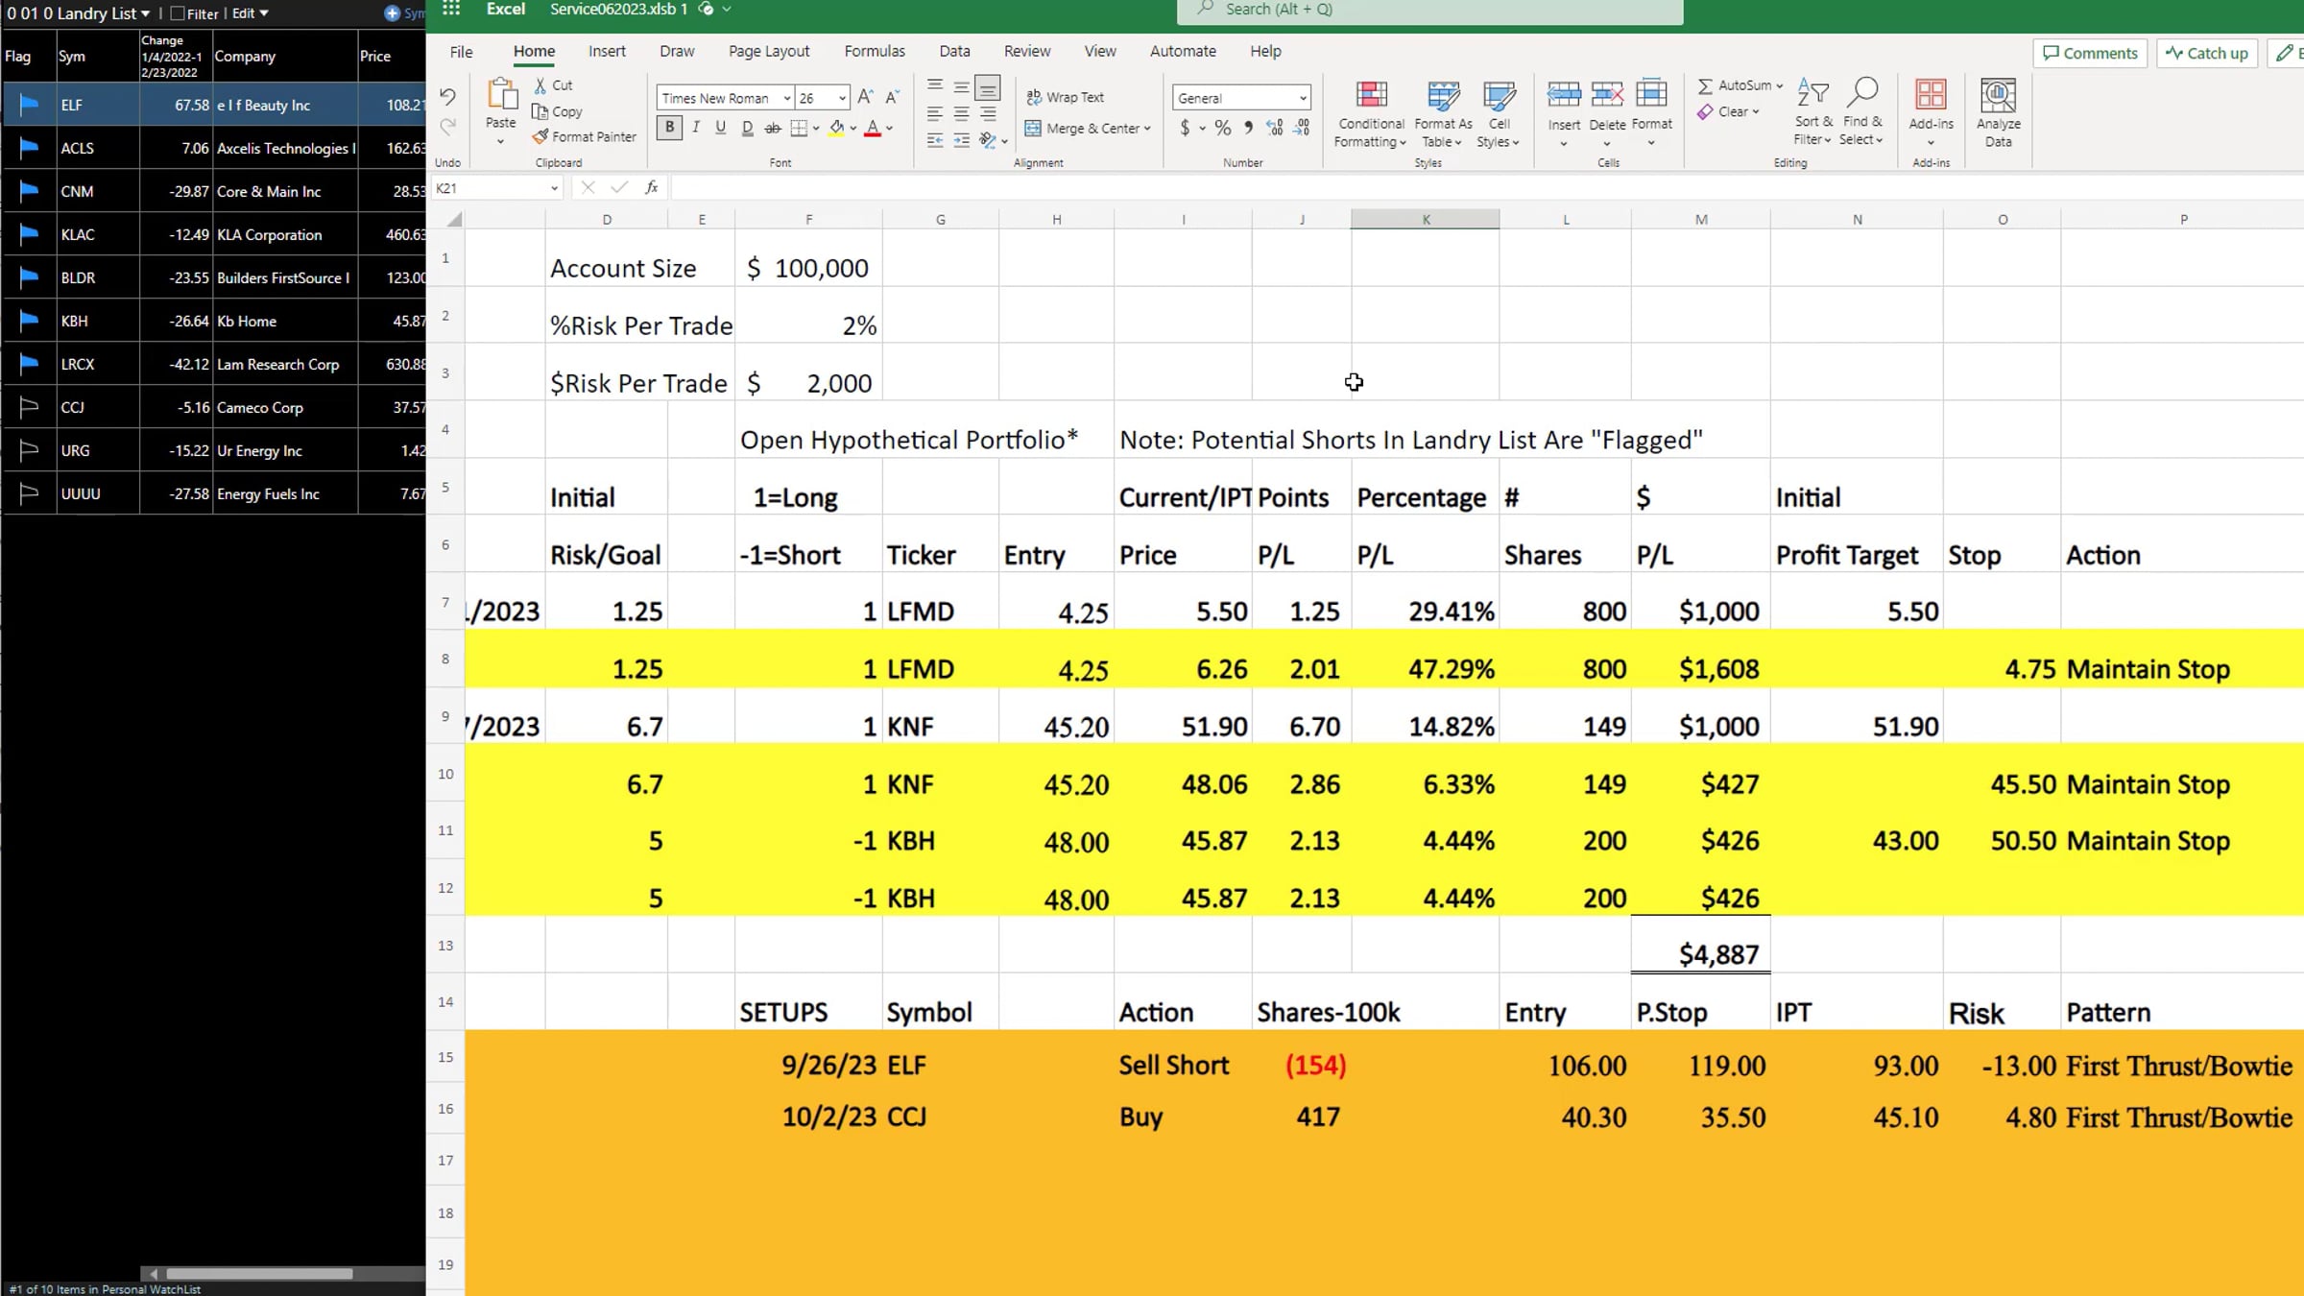The height and width of the screenshot is (1296, 2304).
Task: Open the Microsoft 365 app launcher
Action: 451,10
